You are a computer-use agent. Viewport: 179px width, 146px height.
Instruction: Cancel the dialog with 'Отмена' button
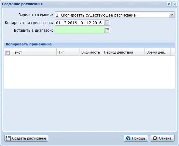pos(162,138)
